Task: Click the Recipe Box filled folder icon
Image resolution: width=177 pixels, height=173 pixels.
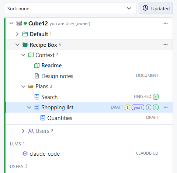Action: point(25,45)
